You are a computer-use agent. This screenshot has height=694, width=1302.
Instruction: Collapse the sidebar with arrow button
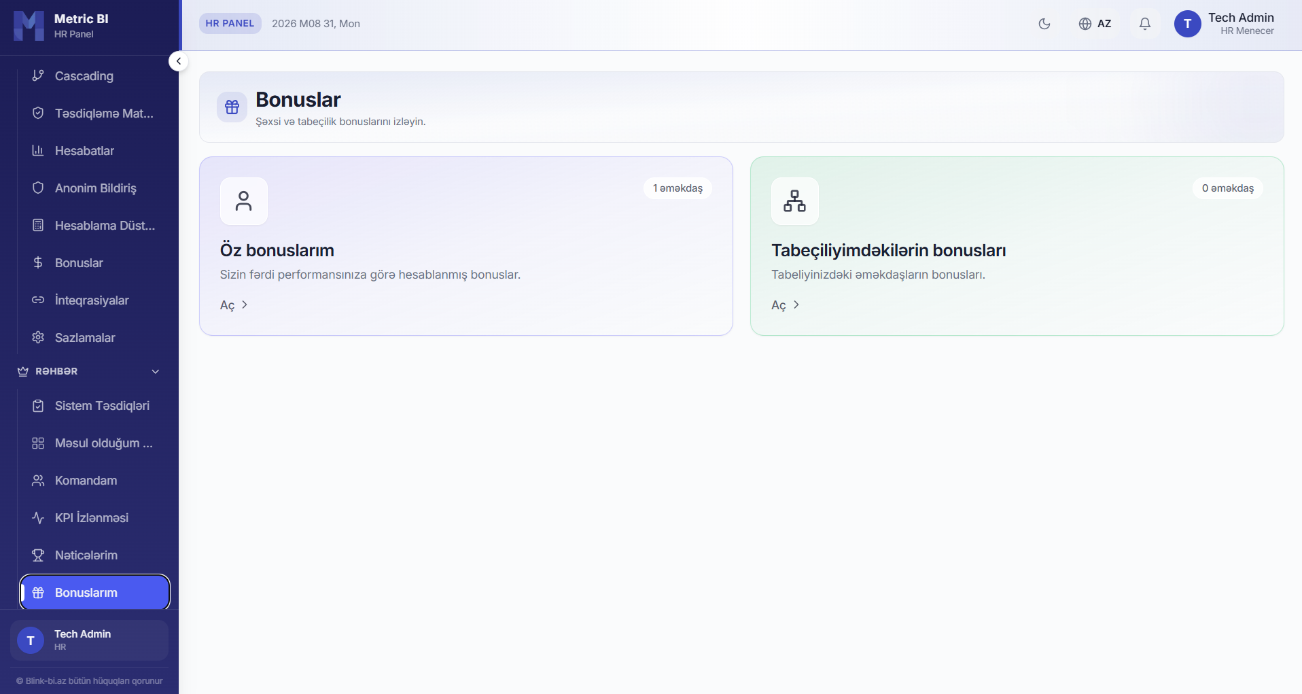pos(178,61)
